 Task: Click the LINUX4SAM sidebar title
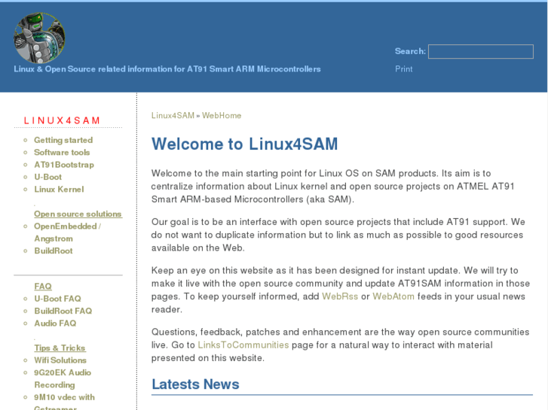pos(62,120)
